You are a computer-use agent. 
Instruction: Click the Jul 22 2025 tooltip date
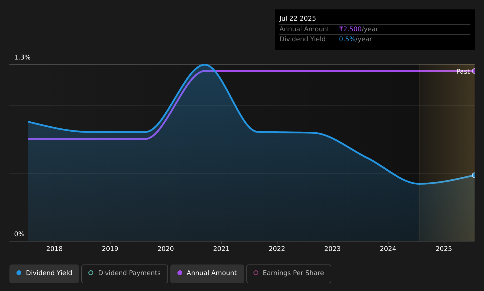coord(298,19)
